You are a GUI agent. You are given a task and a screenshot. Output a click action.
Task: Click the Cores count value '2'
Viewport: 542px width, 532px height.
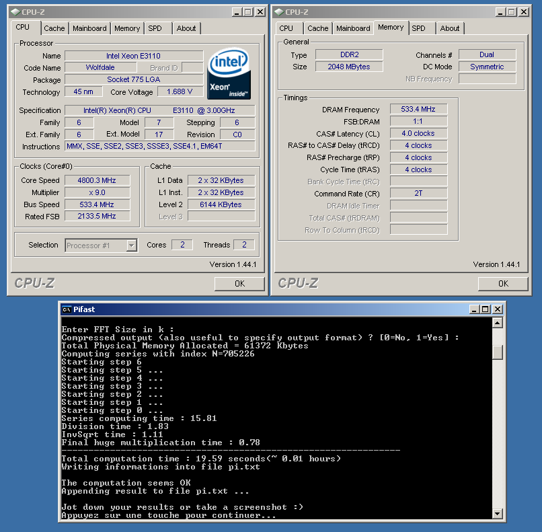182,245
